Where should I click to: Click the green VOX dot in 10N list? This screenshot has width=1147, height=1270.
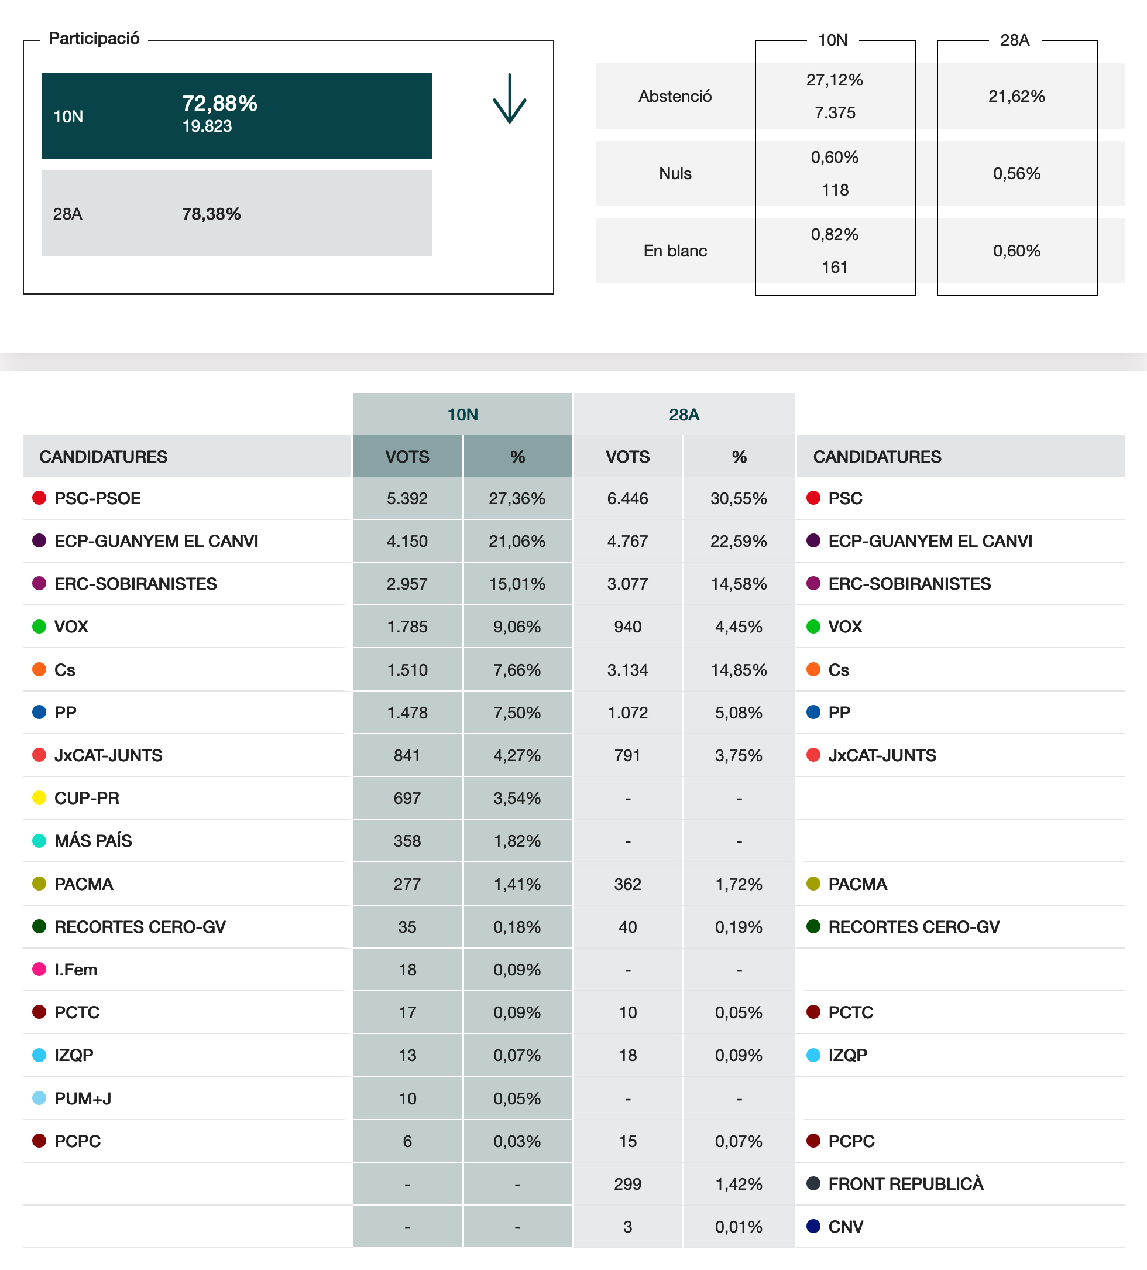coord(39,626)
